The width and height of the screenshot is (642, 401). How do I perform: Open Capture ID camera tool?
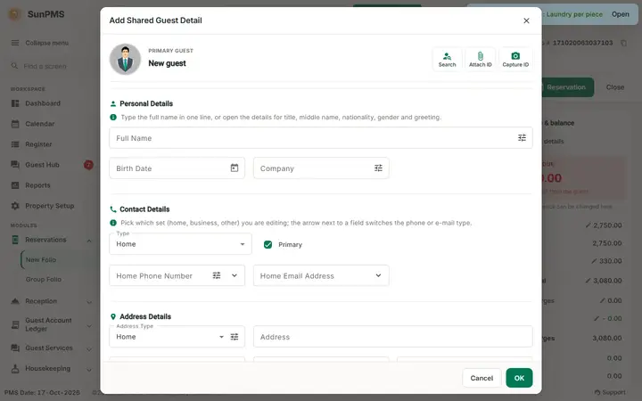pos(515,60)
